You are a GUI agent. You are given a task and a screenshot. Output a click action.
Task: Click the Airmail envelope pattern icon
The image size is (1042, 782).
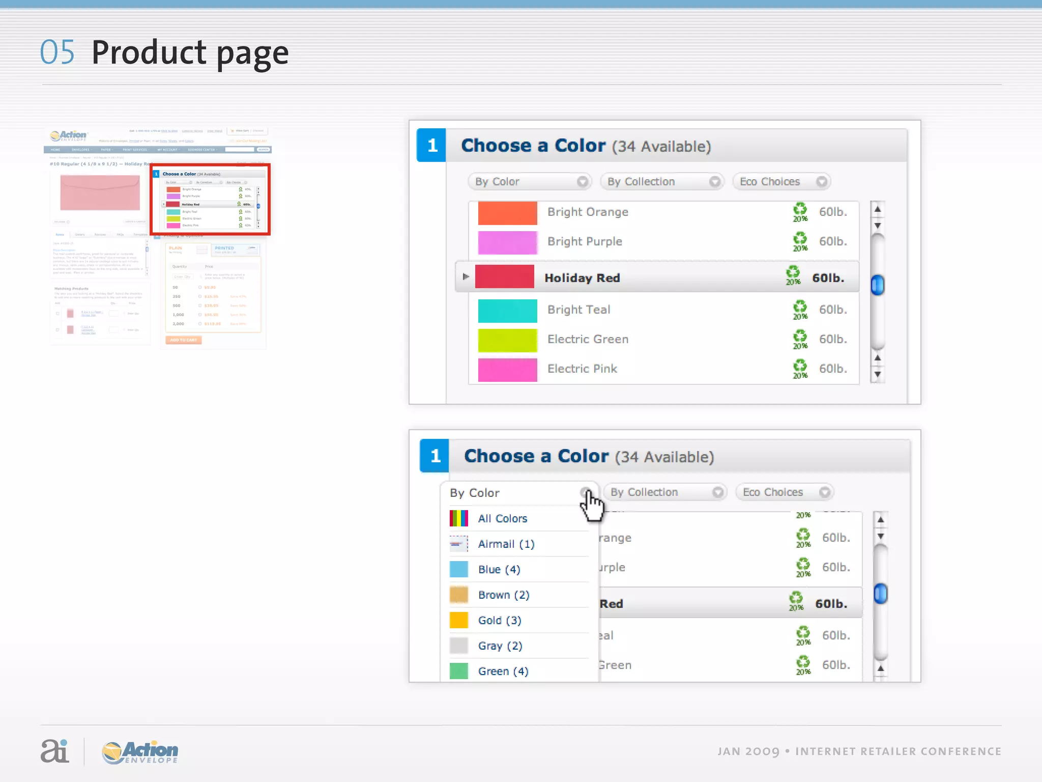458,544
